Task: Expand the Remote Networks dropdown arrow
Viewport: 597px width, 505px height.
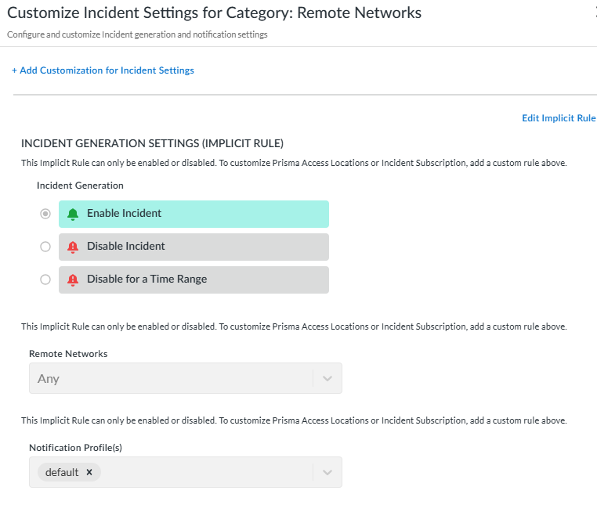Action: pyautogui.click(x=327, y=379)
